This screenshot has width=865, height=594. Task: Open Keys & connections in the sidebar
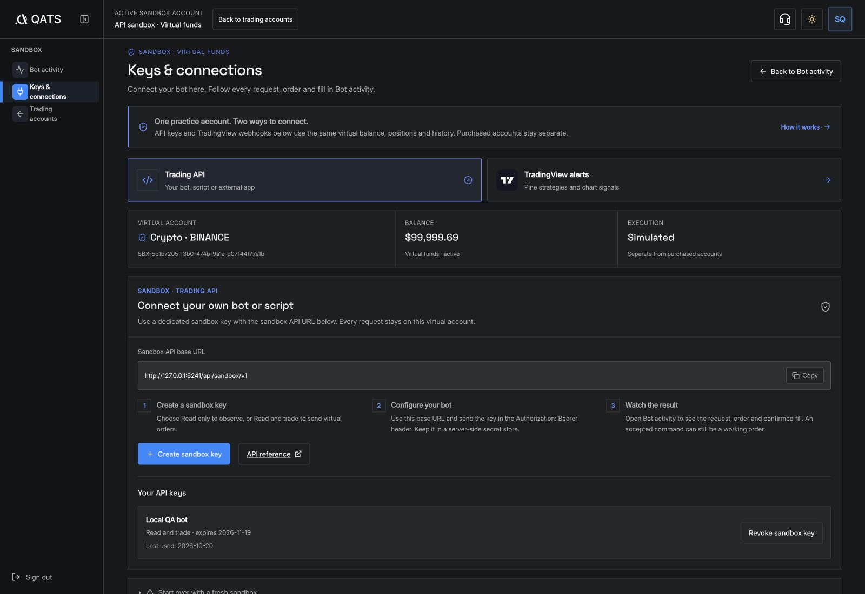pyautogui.click(x=50, y=92)
